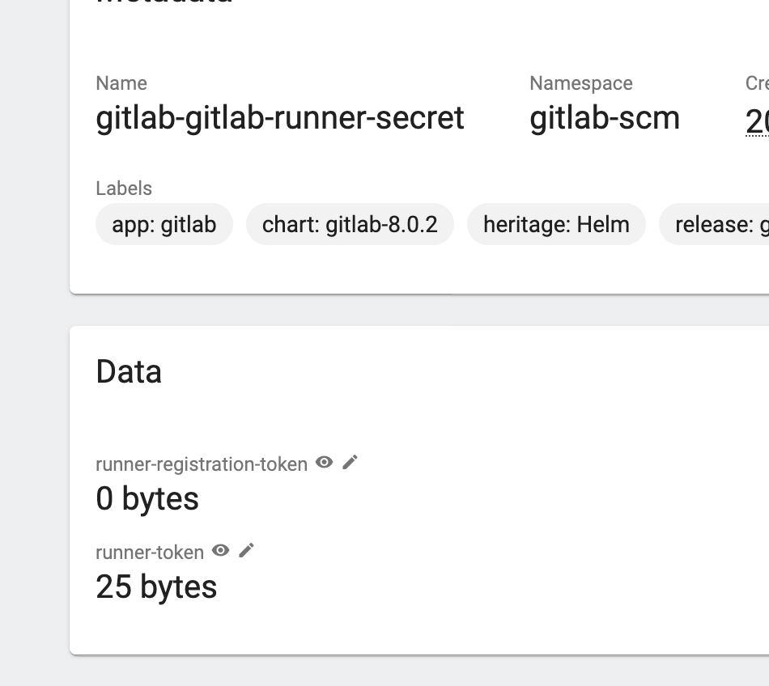Screen dimensions: 769x686
Task: Click the gitlab-scm namespace value
Action: click(x=605, y=118)
